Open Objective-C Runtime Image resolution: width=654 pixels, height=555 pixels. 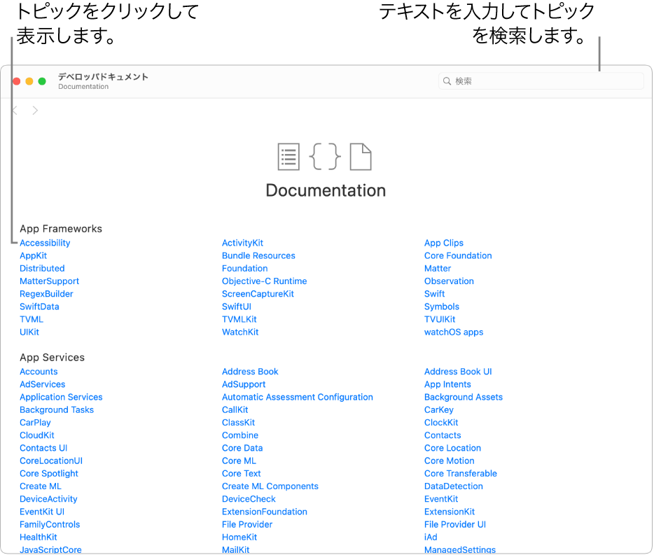click(265, 281)
